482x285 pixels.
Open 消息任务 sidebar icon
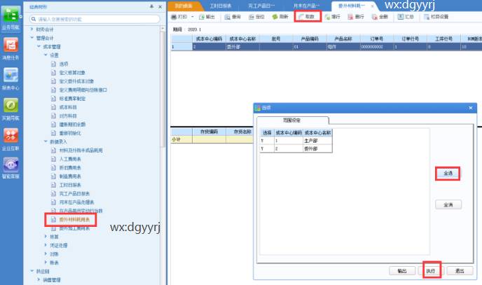pyautogui.click(x=11, y=48)
